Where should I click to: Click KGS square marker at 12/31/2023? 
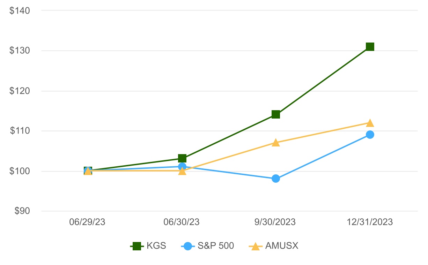click(370, 47)
